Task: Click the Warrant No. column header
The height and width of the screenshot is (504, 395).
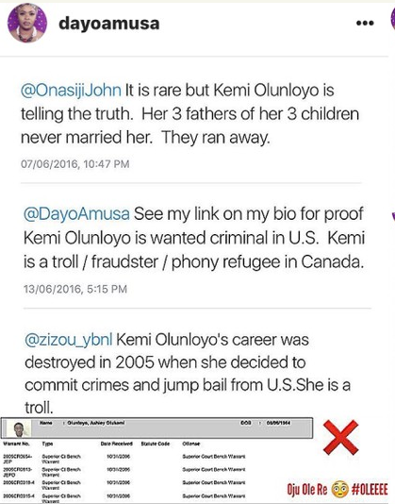Action: point(16,444)
